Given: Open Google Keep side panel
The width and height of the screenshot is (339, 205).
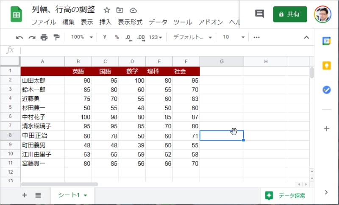Looking at the screenshot, I should [x=326, y=66].
